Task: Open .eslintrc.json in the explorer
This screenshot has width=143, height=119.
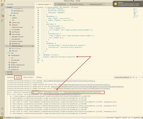Action: (16, 23)
